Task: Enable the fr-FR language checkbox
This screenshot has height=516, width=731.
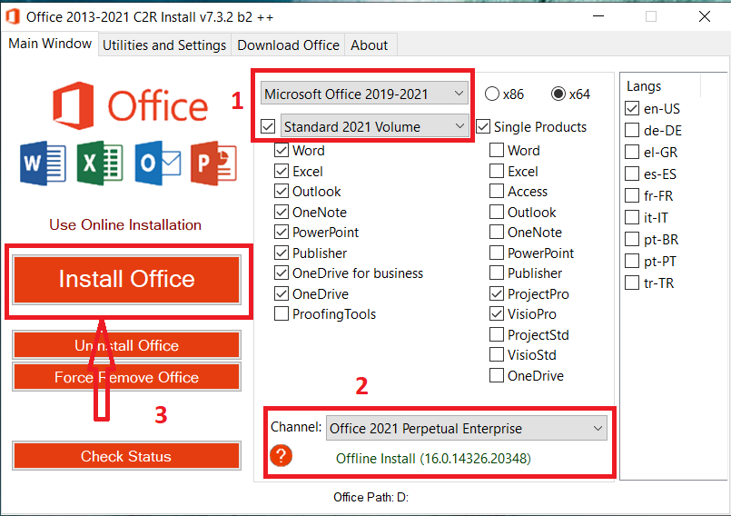Action: point(632,195)
